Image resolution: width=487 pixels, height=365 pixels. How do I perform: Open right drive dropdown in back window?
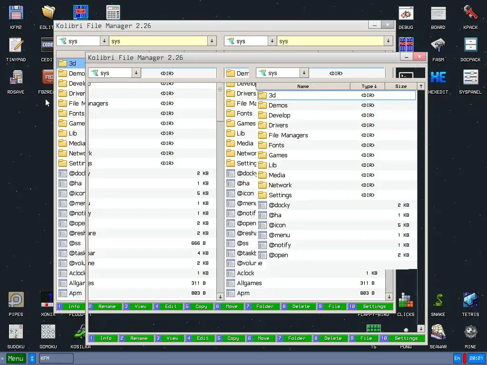pyautogui.click(x=272, y=41)
